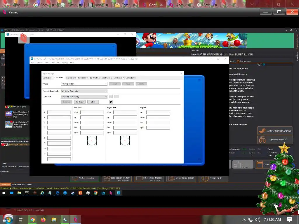Click the Set extraction directory box icon
299x224 pixels.
click(107, 178)
